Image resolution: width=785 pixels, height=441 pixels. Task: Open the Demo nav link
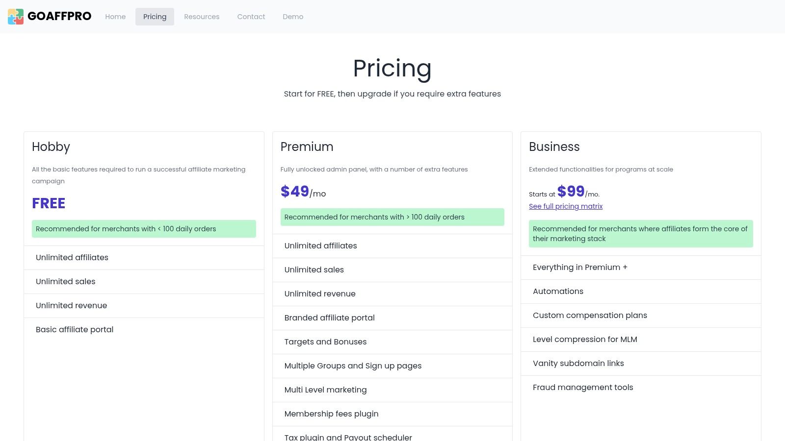293,17
